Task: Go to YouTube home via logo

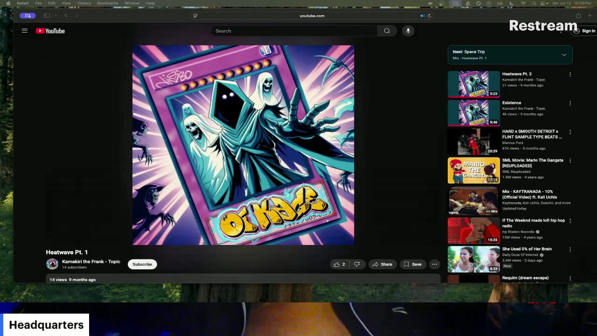Action: point(50,31)
